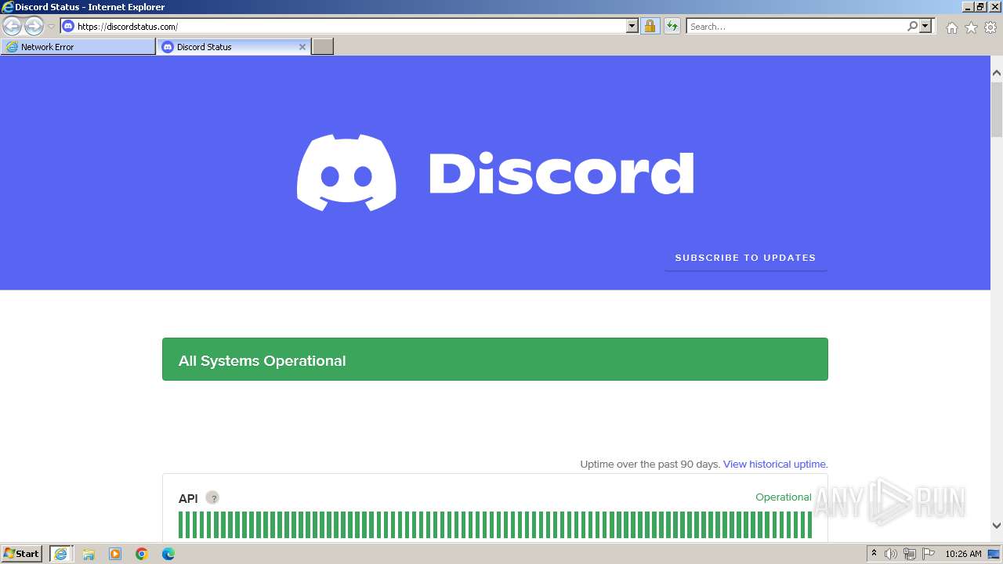
Task: View the security lock report icon
Action: coord(650,26)
